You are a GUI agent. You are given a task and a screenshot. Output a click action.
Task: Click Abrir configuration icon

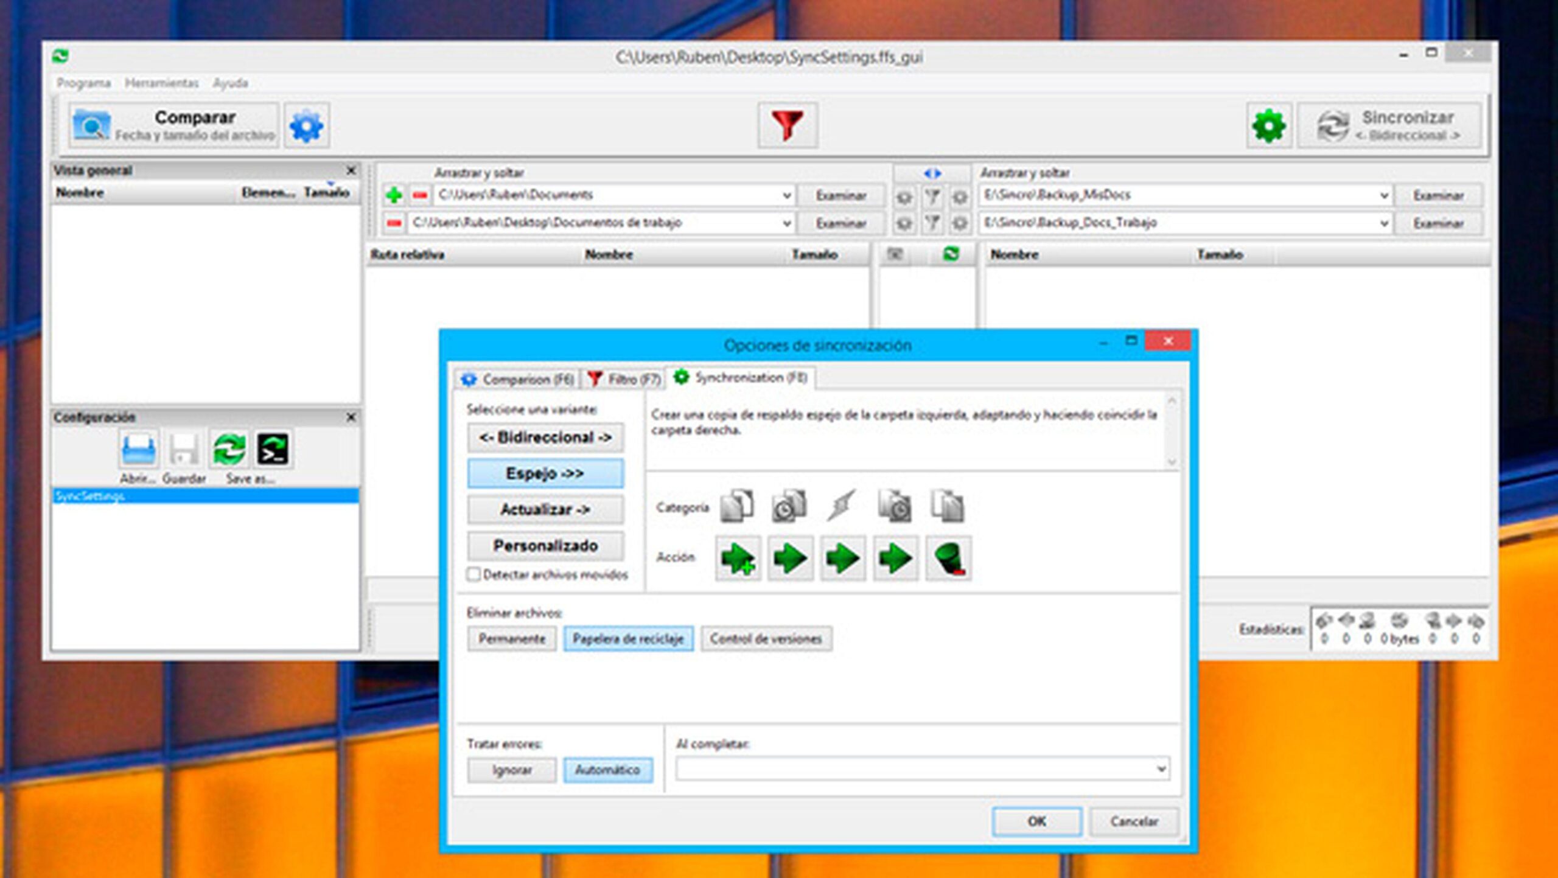(x=138, y=450)
